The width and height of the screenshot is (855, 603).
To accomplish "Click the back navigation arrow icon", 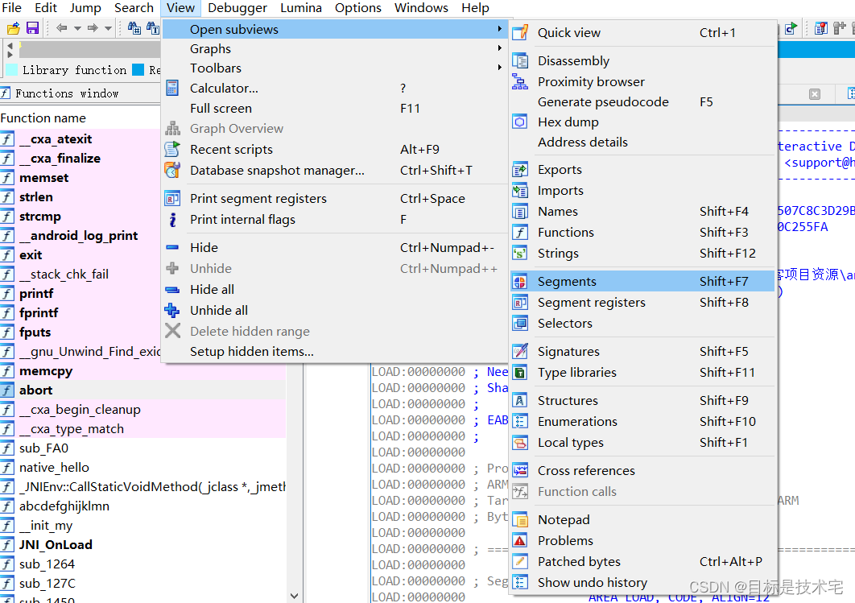I will pyautogui.click(x=62, y=28).
